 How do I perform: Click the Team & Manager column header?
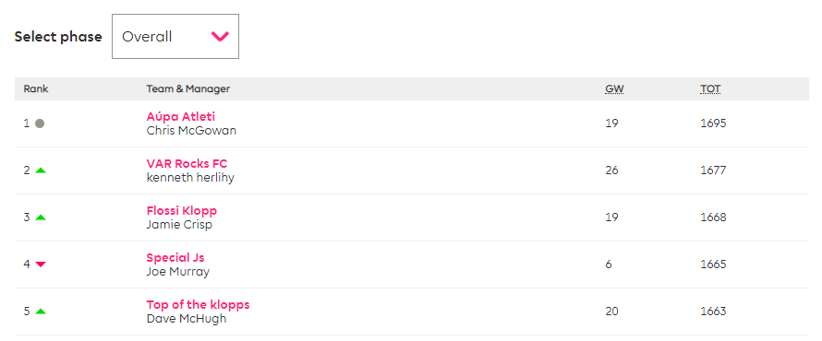coord(188,88)
